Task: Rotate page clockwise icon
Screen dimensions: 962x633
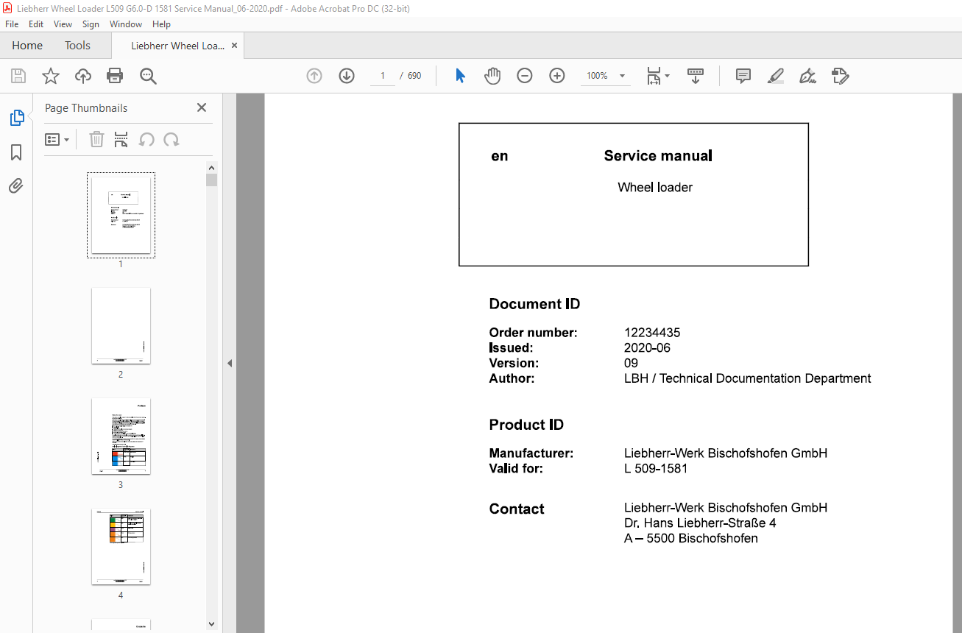Action: [x=171, y=139]
